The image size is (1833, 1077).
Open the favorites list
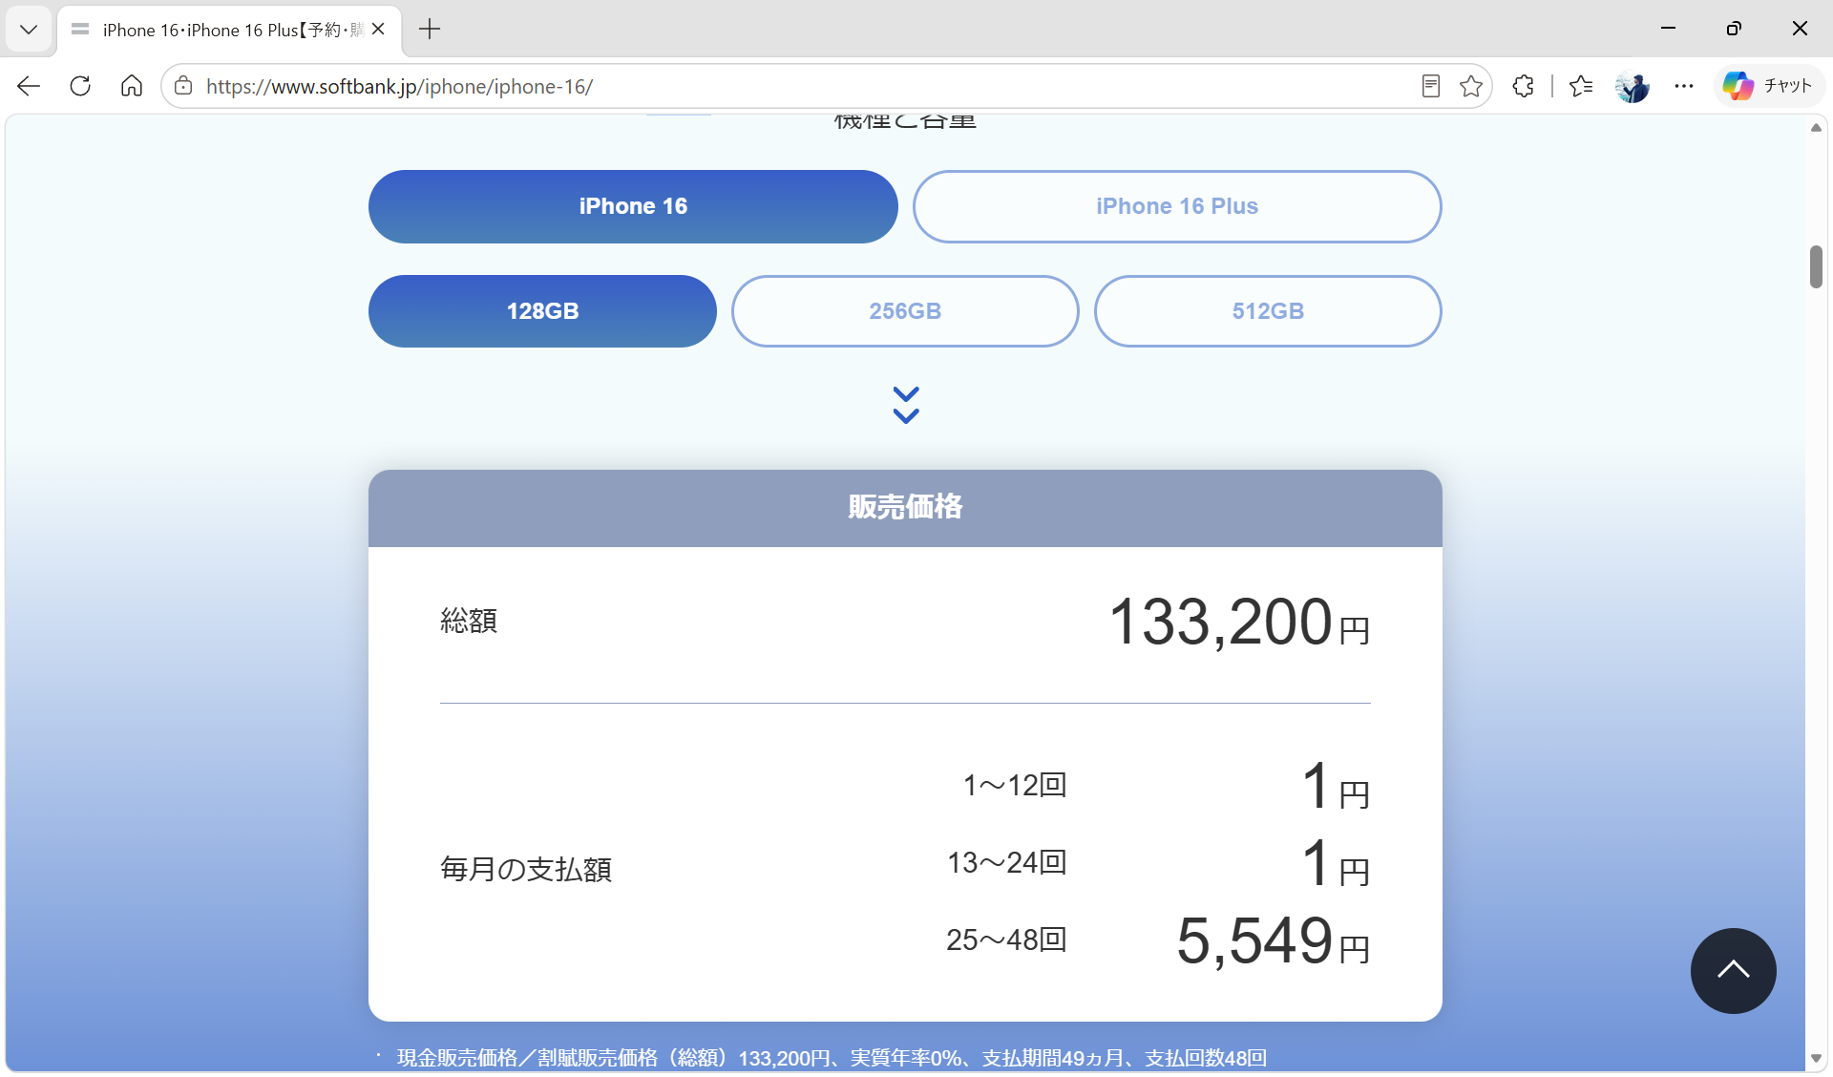coord(1581,86)
